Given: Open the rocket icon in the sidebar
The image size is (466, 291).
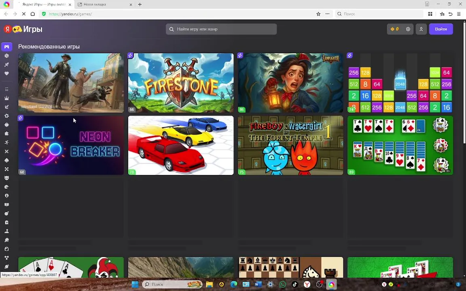Looking at the screenshot, I should [6, 64].
